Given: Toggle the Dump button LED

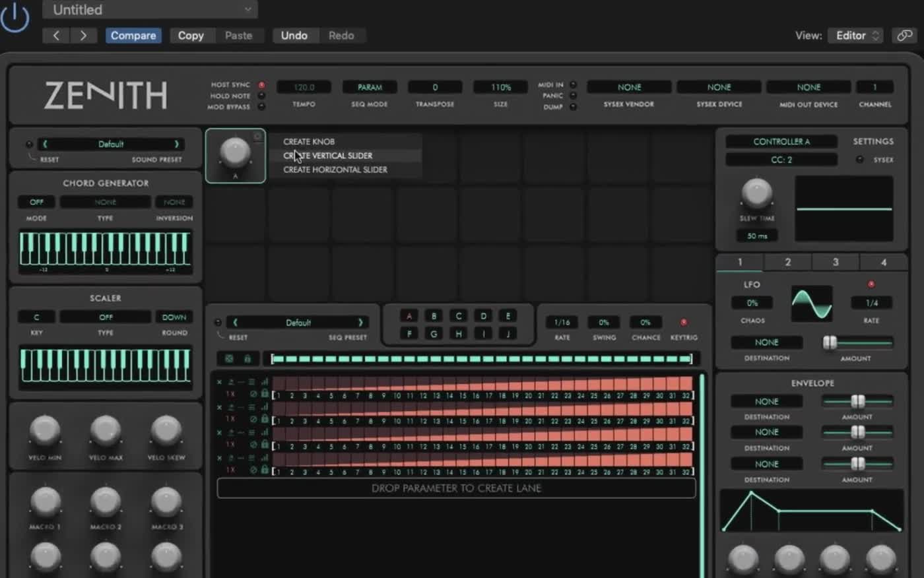Looking at the screenshot, I should 573,106.
